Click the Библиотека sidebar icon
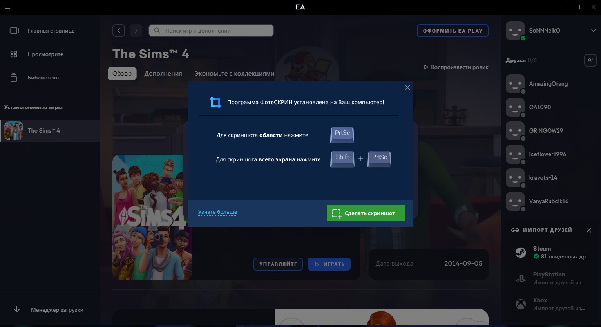Image resolution: width=601 pixels, height=327 pixels. tap(14, 78)
